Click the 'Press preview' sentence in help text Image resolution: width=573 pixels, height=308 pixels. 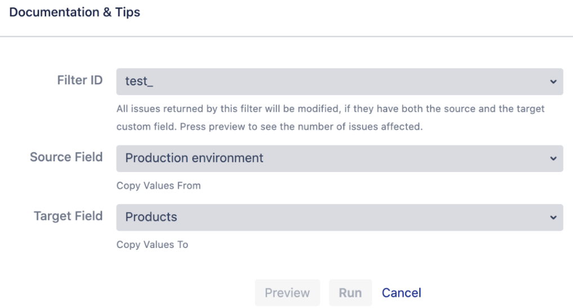301,126
